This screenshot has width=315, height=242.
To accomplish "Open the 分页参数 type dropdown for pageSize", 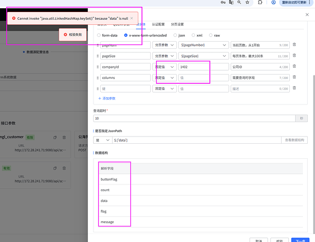I will (x=164, y=56).
